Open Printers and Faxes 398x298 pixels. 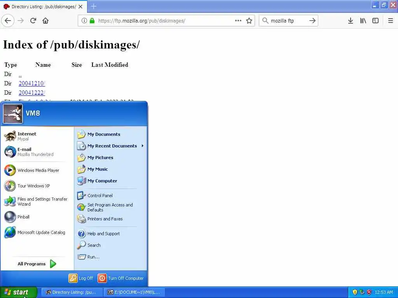(111, 219)
